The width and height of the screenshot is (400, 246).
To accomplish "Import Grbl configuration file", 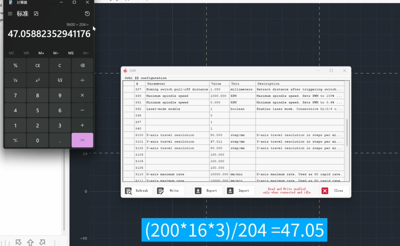I will click(239, 191).
